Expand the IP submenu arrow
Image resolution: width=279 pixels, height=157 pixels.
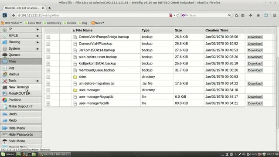37,29
